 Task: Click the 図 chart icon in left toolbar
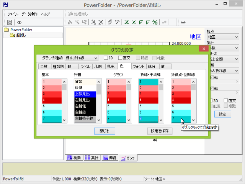pyautogui.click(x=10, y=22)
